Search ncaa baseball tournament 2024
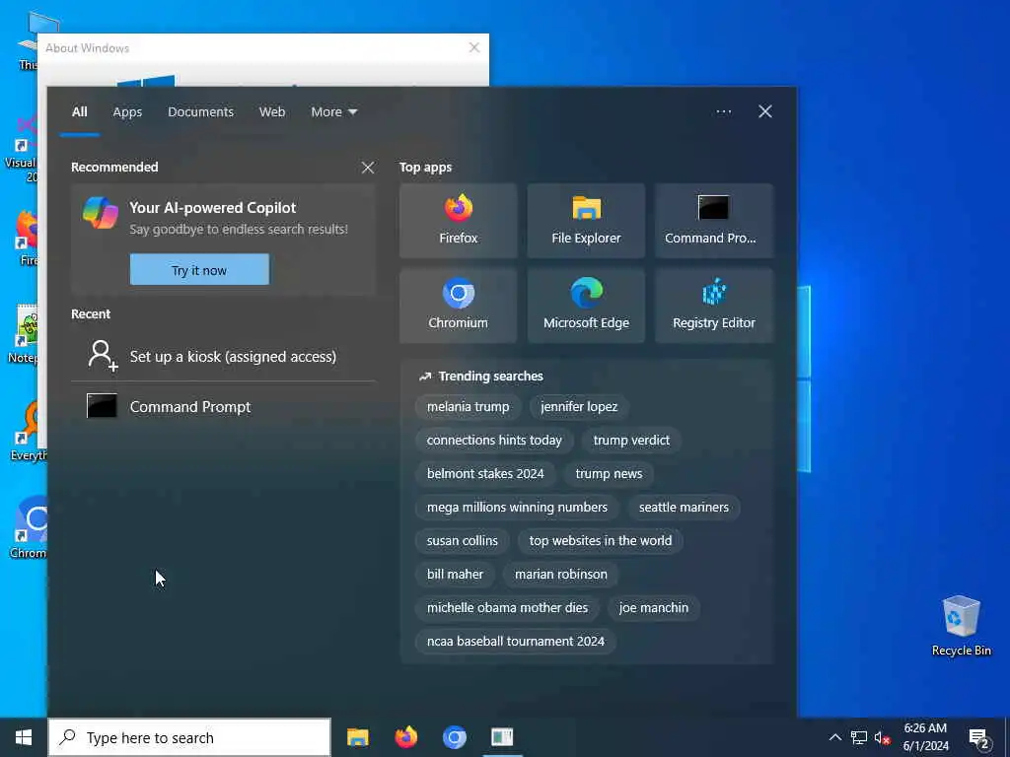Screen dimensions: 1010x757 tap(515, 641)
